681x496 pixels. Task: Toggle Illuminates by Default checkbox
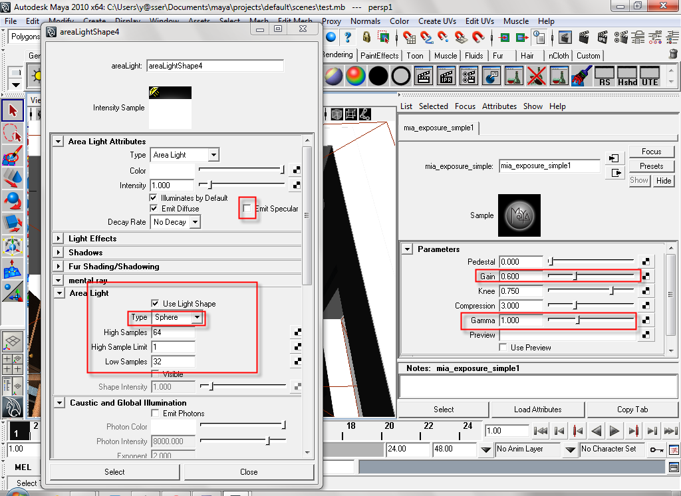(153, 197)
